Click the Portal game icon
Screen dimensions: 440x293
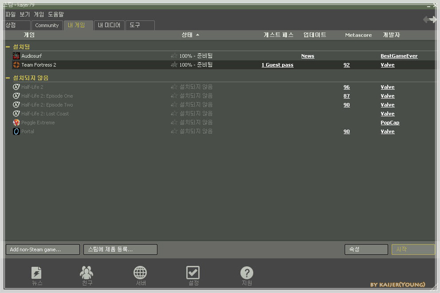tap(16, 131)
